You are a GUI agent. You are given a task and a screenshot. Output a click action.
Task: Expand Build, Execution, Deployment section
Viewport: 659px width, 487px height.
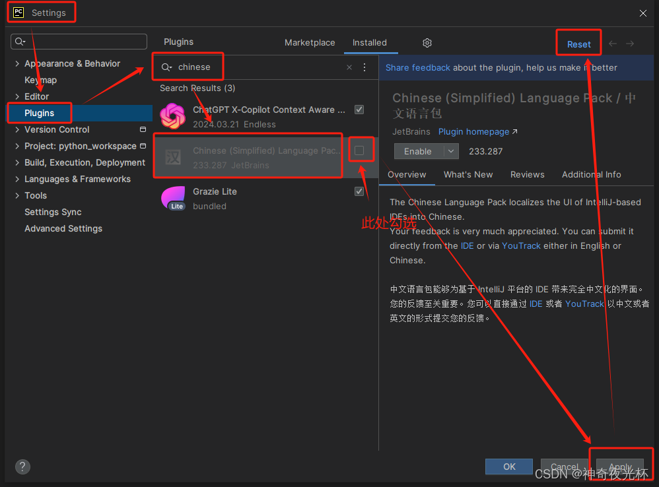(17, 162)
